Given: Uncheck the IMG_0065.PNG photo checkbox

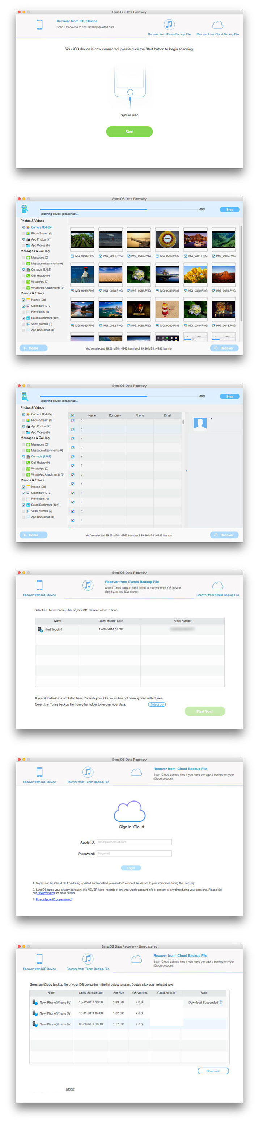Looking at the screenshot, I should tap(72, 256).
